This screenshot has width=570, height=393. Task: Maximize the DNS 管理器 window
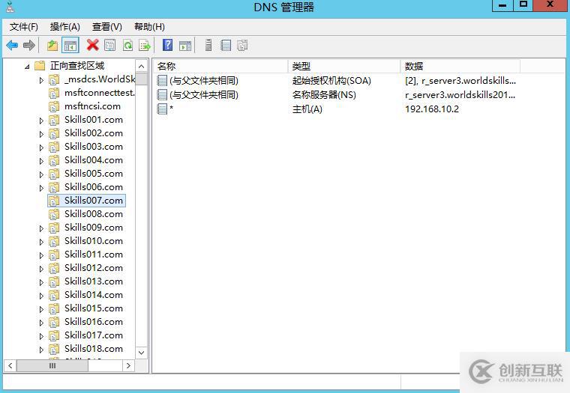point(523,5)
